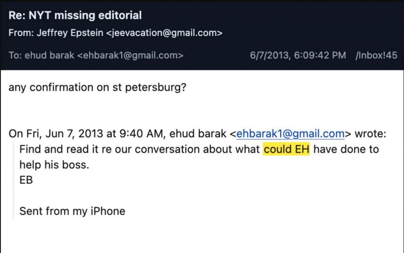Open the /Inbox!45 folder label
This screenshot has width=404, height=253.
point(376,55)
